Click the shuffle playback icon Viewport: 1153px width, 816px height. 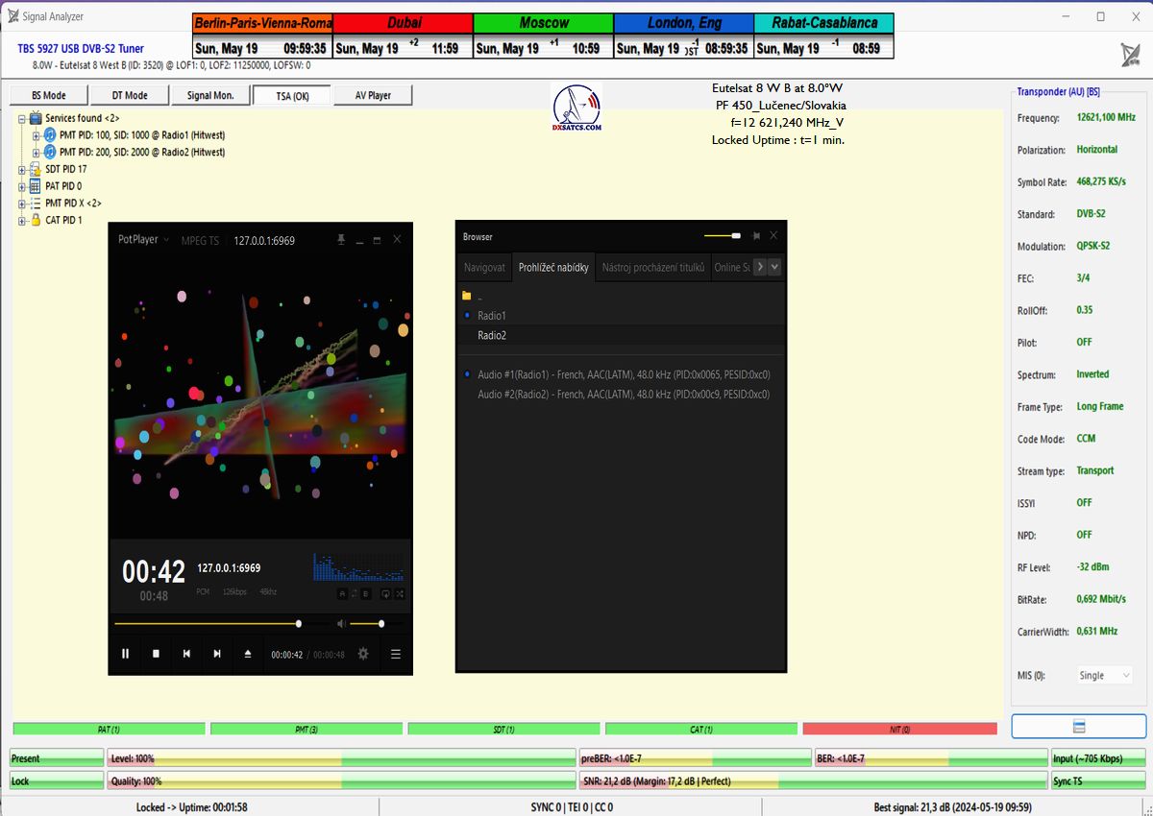tap(399, 594)
